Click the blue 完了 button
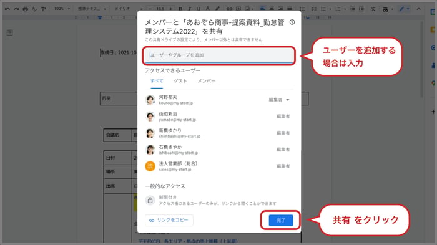This screenshot has height=245, width=437. pos(281,220)
